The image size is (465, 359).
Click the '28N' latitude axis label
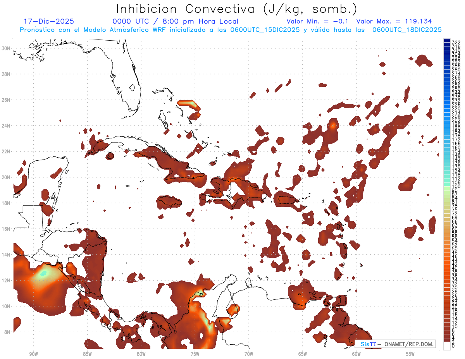pyautogui.click(x=5, y=74)
